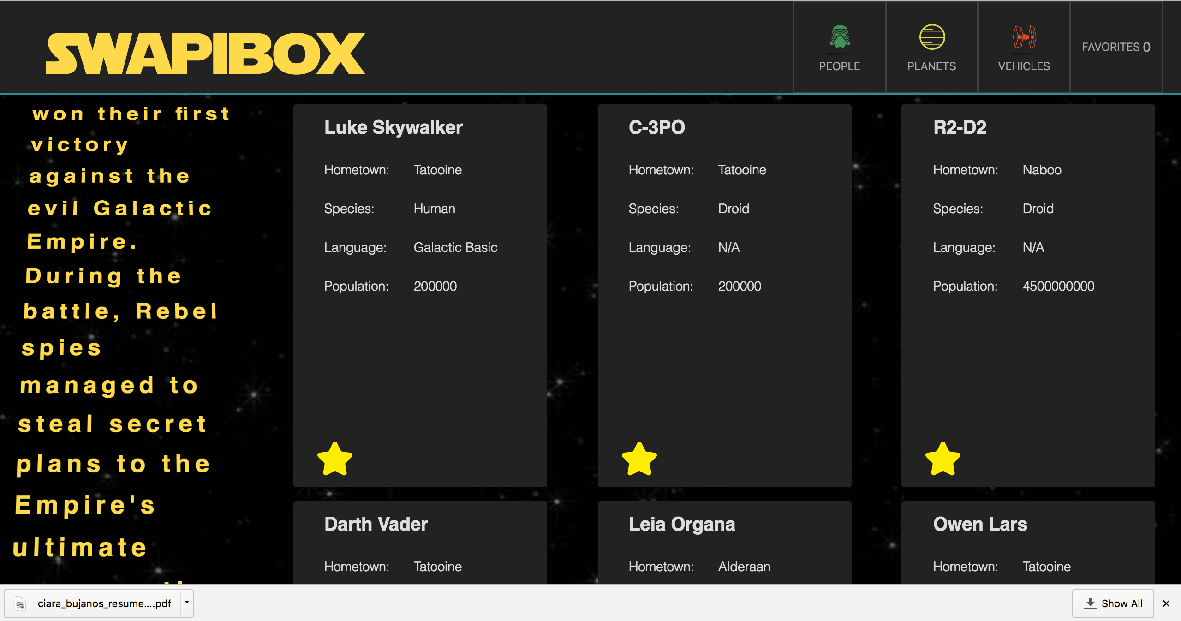
Task: Open ciara_bujanos_resume.pdf from download bar
Action: pos(104,603)
